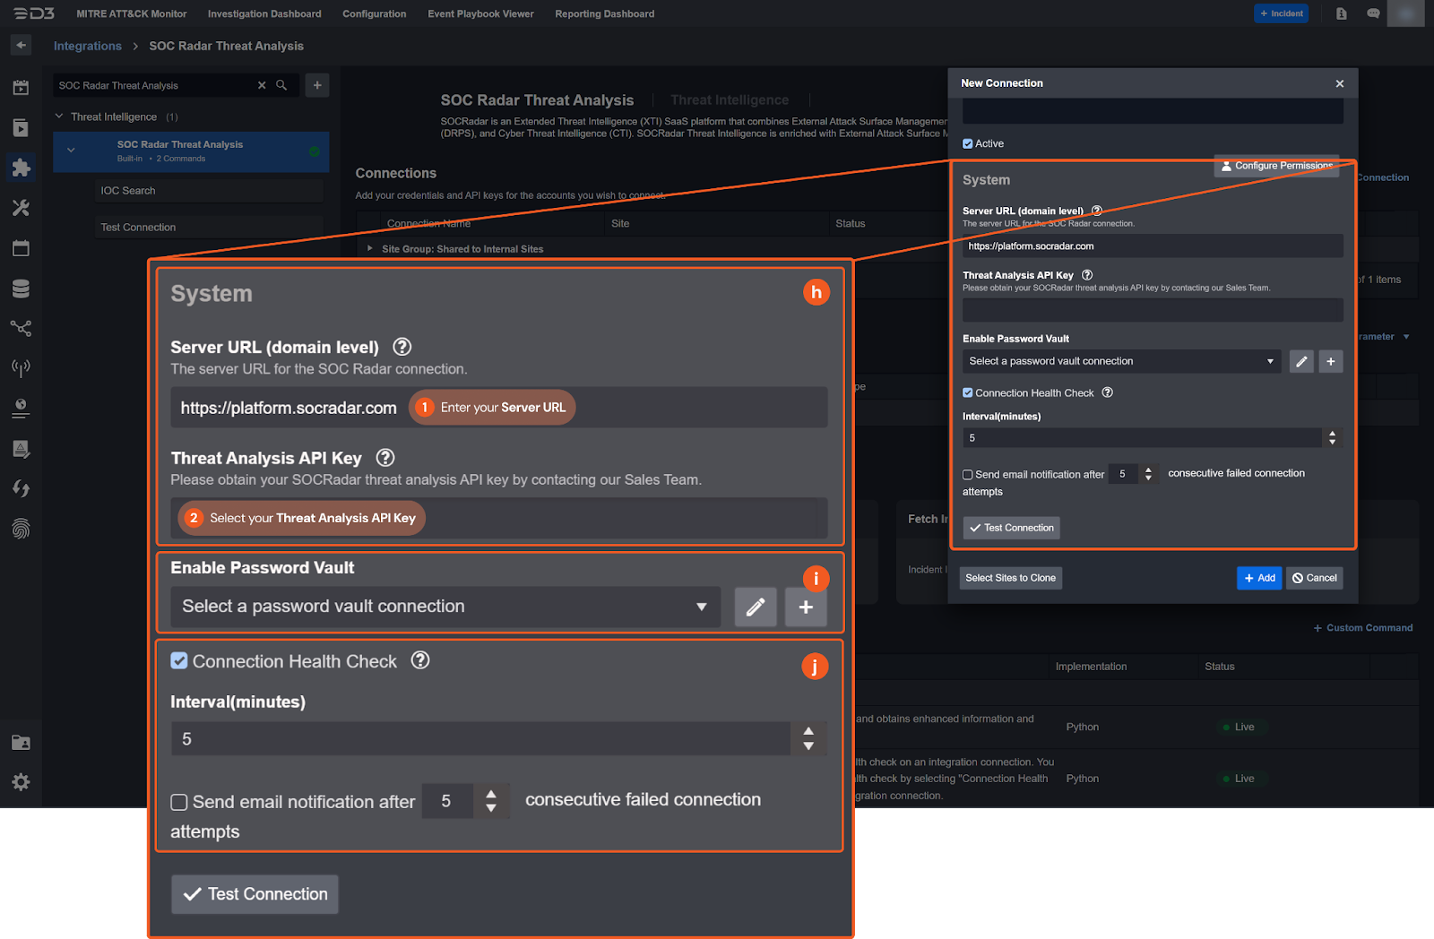Click the Test Connection button
This screenshot has width=1434, height=939.
pyautogui.click(x=254, y=893)
